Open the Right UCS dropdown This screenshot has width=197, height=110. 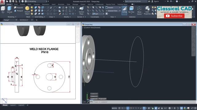tap(98, 14)
